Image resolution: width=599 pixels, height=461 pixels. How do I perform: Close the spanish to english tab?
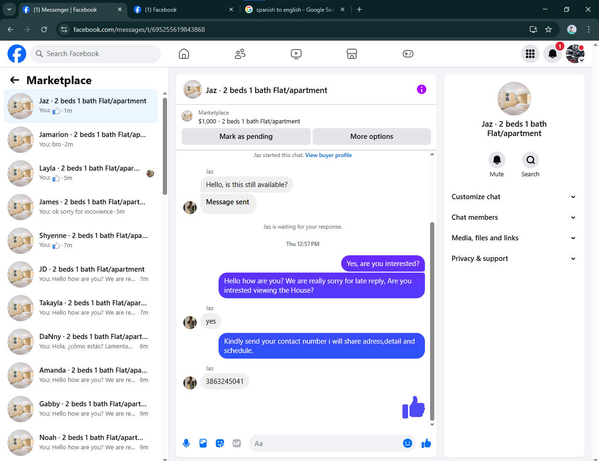point(343,9)
